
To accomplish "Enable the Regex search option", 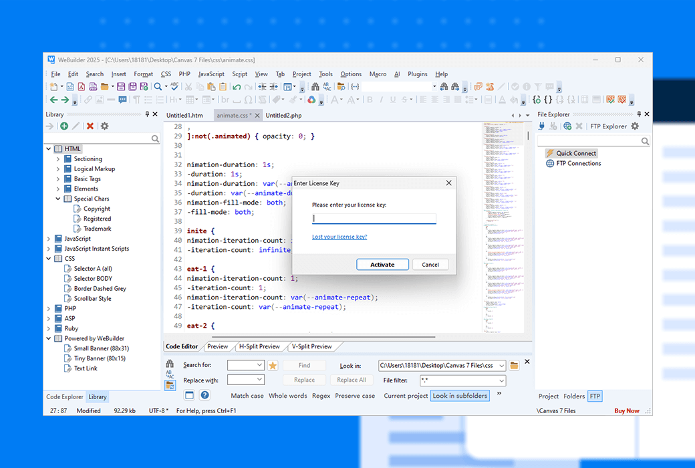I will pos(321,396).
